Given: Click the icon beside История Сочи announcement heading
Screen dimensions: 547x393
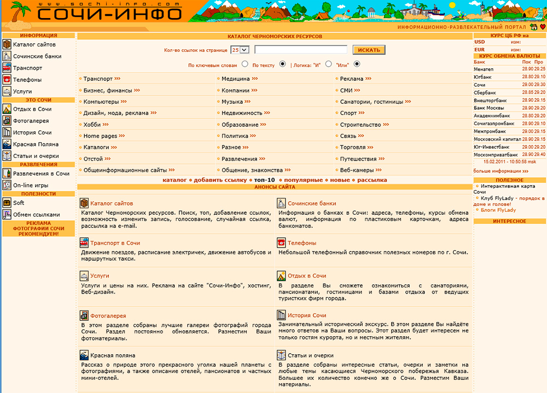Looking at the screenshot, I should point(281,315).
